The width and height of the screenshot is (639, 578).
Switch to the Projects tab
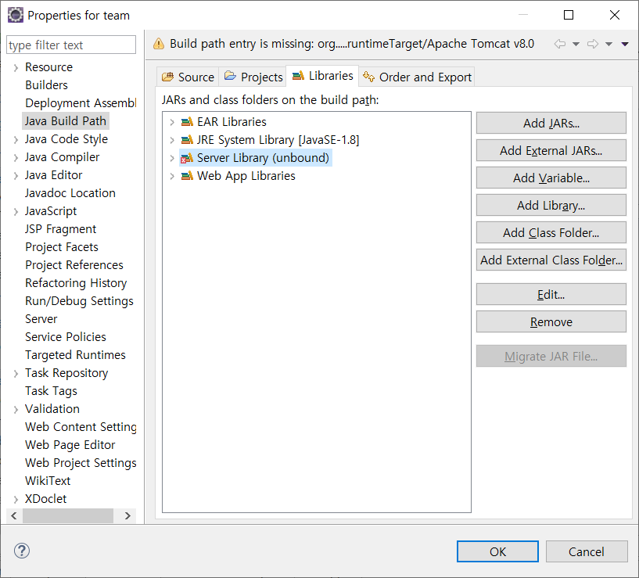pyautogui.click(x=253, y=77)
